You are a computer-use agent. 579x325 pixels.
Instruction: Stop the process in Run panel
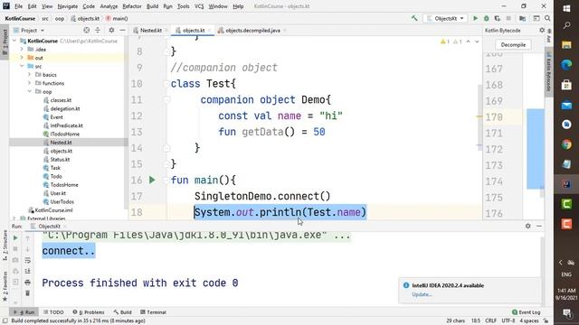coord(15,249)
